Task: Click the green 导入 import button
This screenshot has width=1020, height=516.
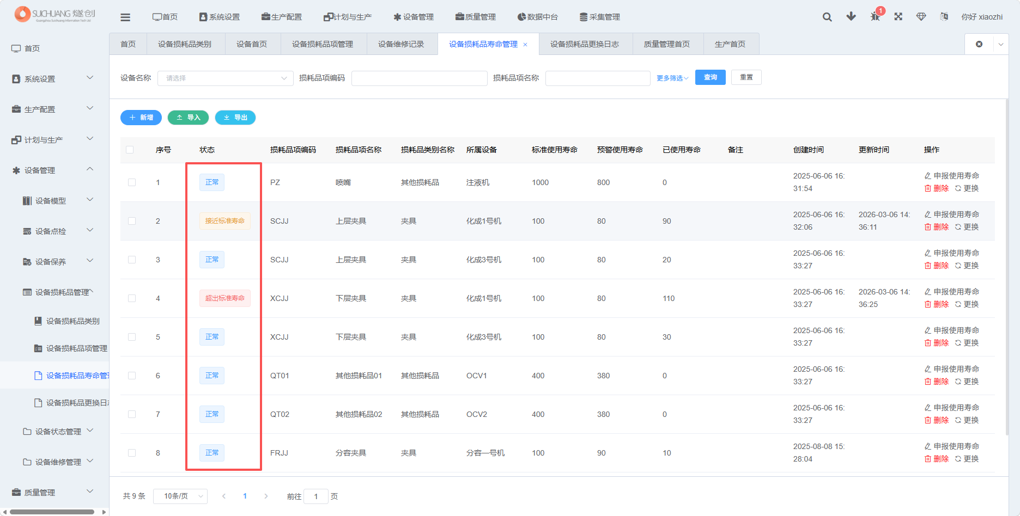Action: tap(188, 118)
